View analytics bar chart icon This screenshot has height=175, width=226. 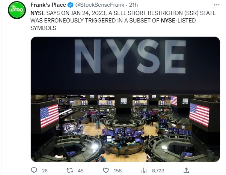coord(144,171)
